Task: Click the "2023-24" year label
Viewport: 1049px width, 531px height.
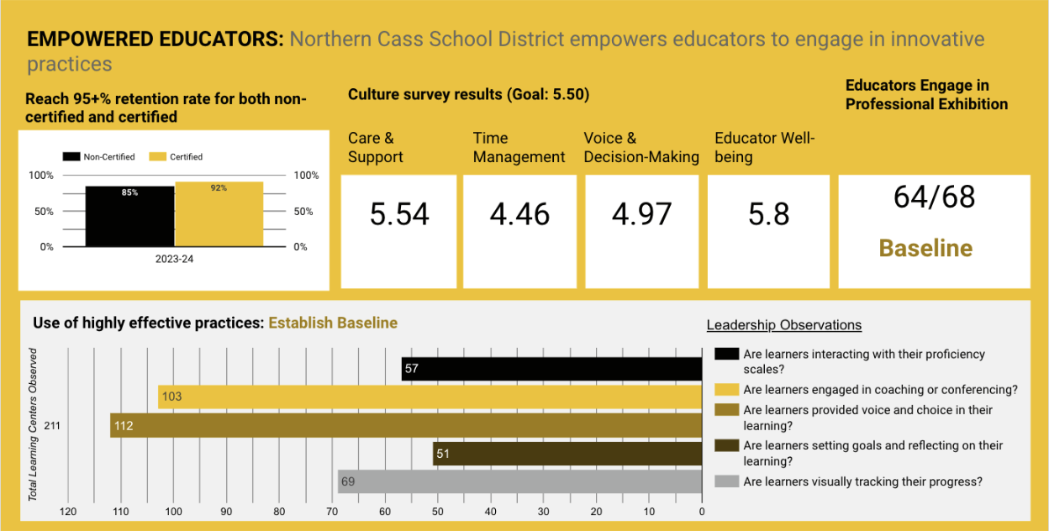Action: (174, 260)
